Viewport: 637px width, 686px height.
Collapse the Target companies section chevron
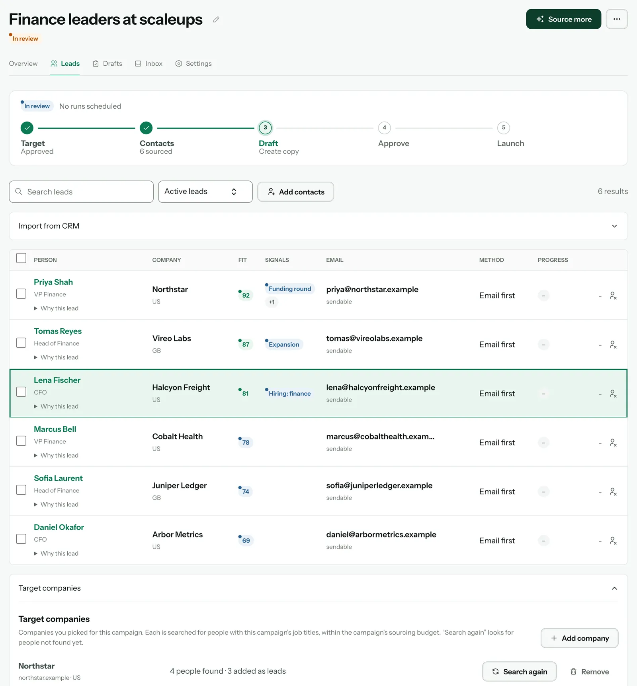(614, 588)
